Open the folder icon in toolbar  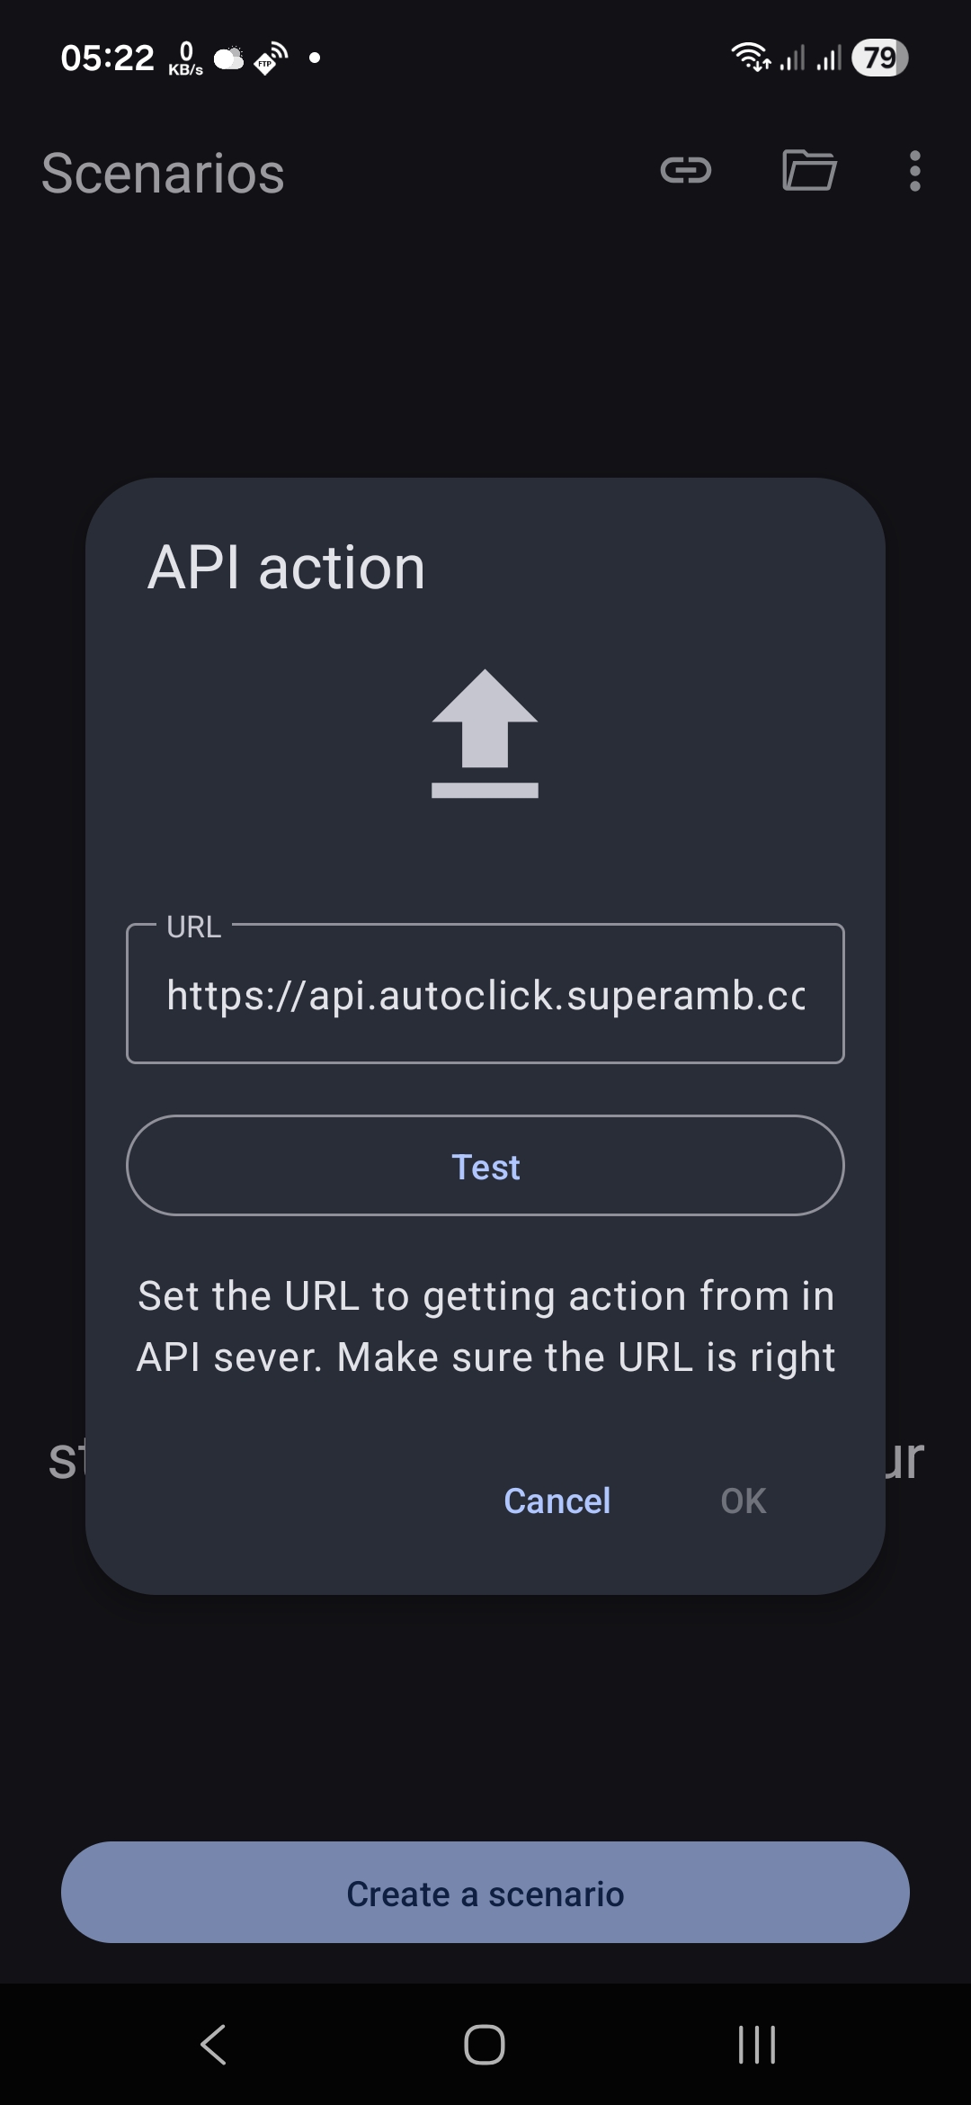click(x=809, y=170)
